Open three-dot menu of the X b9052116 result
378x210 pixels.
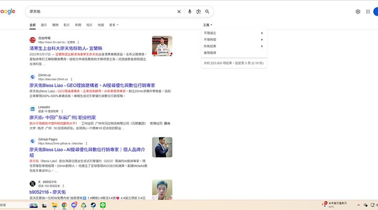64,186
